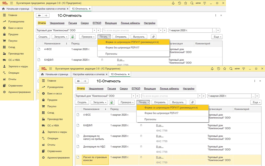Viewport: 265px width, 166px height.
Task: Click the back arrow in front window
Action: pos(79,81)
